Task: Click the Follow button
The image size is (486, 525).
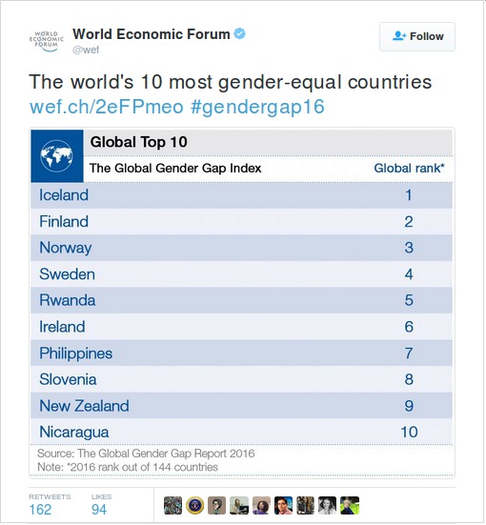Action: (417, 36)
